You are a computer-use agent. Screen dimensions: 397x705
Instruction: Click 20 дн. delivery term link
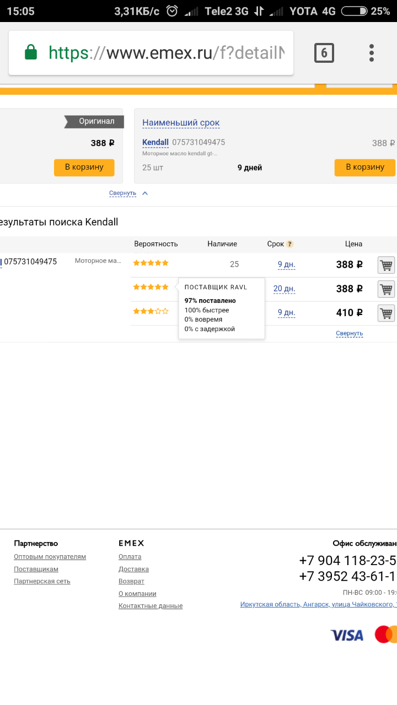coord(285,289)
